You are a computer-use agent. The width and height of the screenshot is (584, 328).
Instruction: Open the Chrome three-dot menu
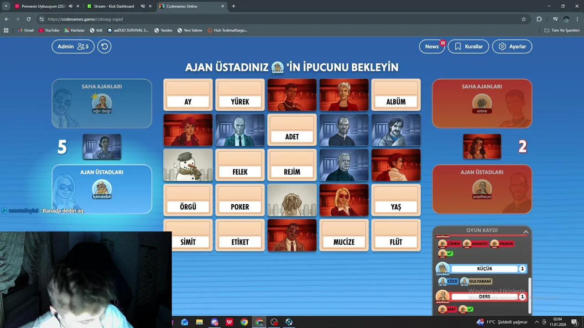click(577, 19)
